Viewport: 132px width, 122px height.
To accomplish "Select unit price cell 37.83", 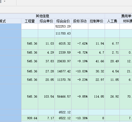I will click(x=47, y=61).
